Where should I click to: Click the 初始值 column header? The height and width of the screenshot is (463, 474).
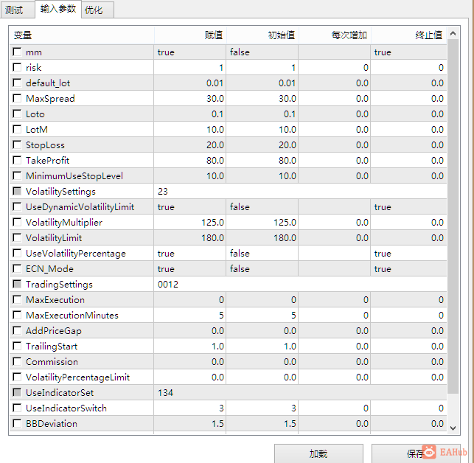point(262,35)
